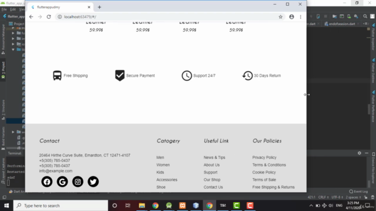This screenshot has height=211, width=376.
Task: Click the Twitter icon in the footer
Action: [93, 182]
